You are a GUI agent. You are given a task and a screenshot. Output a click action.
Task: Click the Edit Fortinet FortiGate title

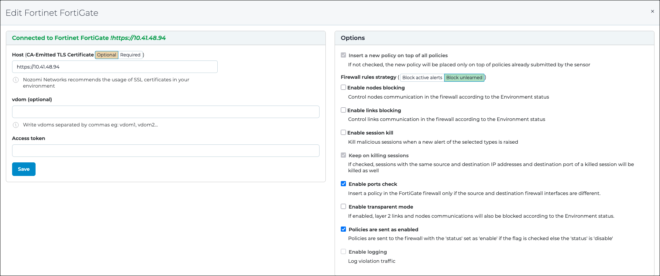point(52,13)
